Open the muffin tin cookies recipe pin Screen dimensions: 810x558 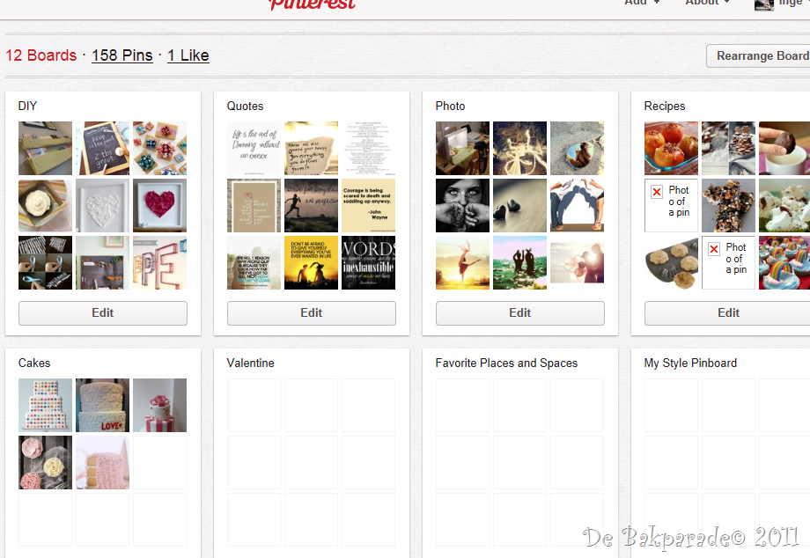672,263
